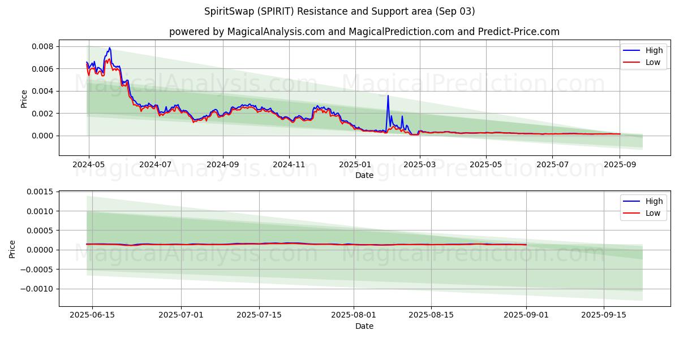Click the 2025-08-01 date tick label
The height and width of the screenshot is (339, 679).
point(354,316)
